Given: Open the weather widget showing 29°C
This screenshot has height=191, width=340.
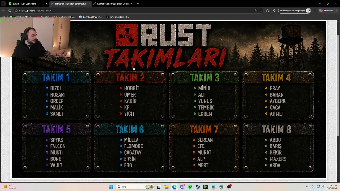Looking at the screenshot, I should pos(10,187).
